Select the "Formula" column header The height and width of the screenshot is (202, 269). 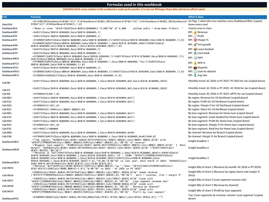click(x=36, y=17)
